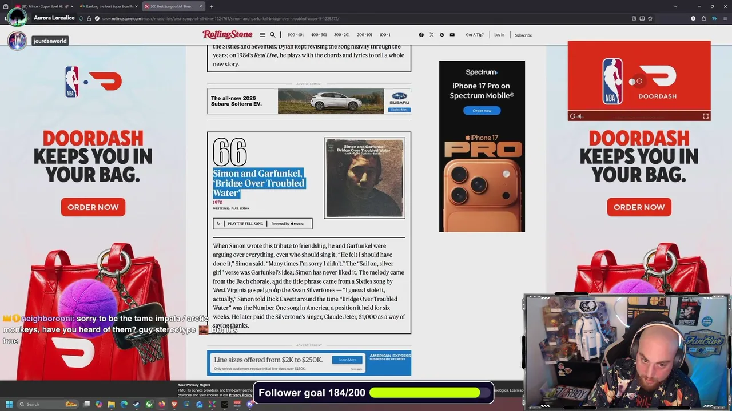Click the Bridge Over Troubled Water album cover
Image resolution: width=732 pixels, height=411 pixels.
click(x=364, y=178)
